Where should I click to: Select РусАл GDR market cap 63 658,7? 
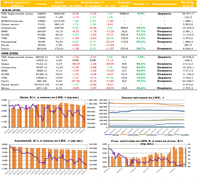[x=188, y=81]
